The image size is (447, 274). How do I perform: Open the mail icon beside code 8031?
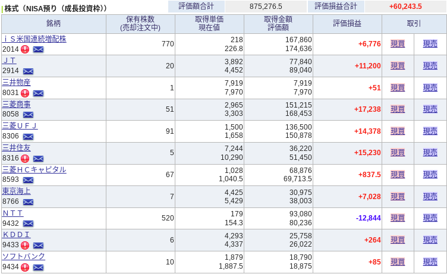click(38, 93)
